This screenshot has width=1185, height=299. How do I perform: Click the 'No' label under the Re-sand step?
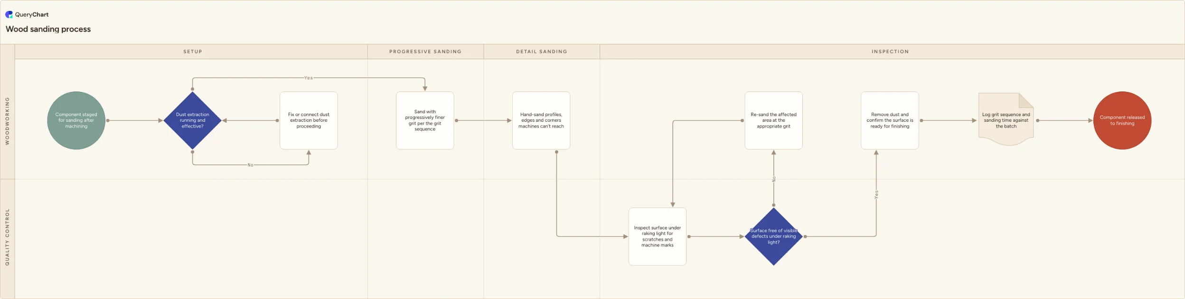click(x=774, y=179)
